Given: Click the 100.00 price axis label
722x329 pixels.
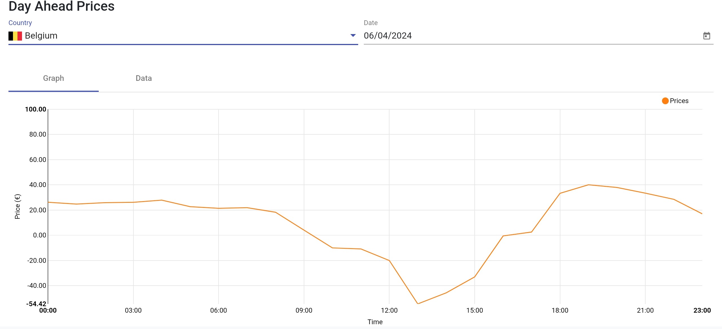Looking at the screenshot, I should coord(36,109).
